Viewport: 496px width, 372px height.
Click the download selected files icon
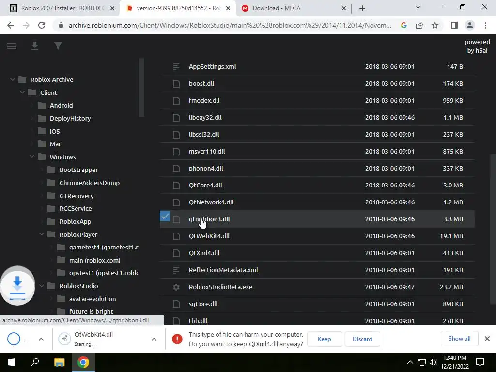click(35, 46)
